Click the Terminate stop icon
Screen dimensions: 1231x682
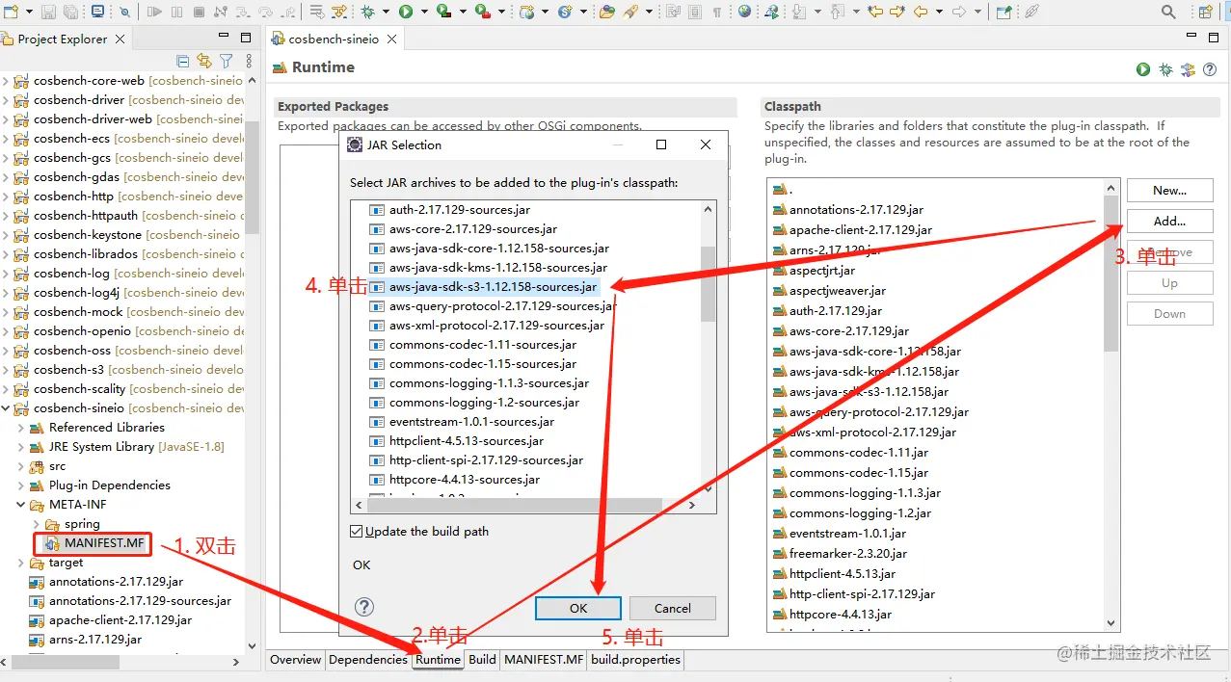199,12
